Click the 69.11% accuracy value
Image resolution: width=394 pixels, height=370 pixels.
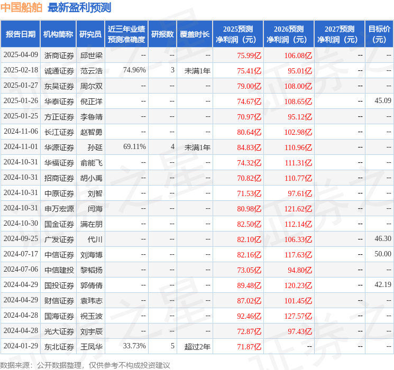click(134, 147)
